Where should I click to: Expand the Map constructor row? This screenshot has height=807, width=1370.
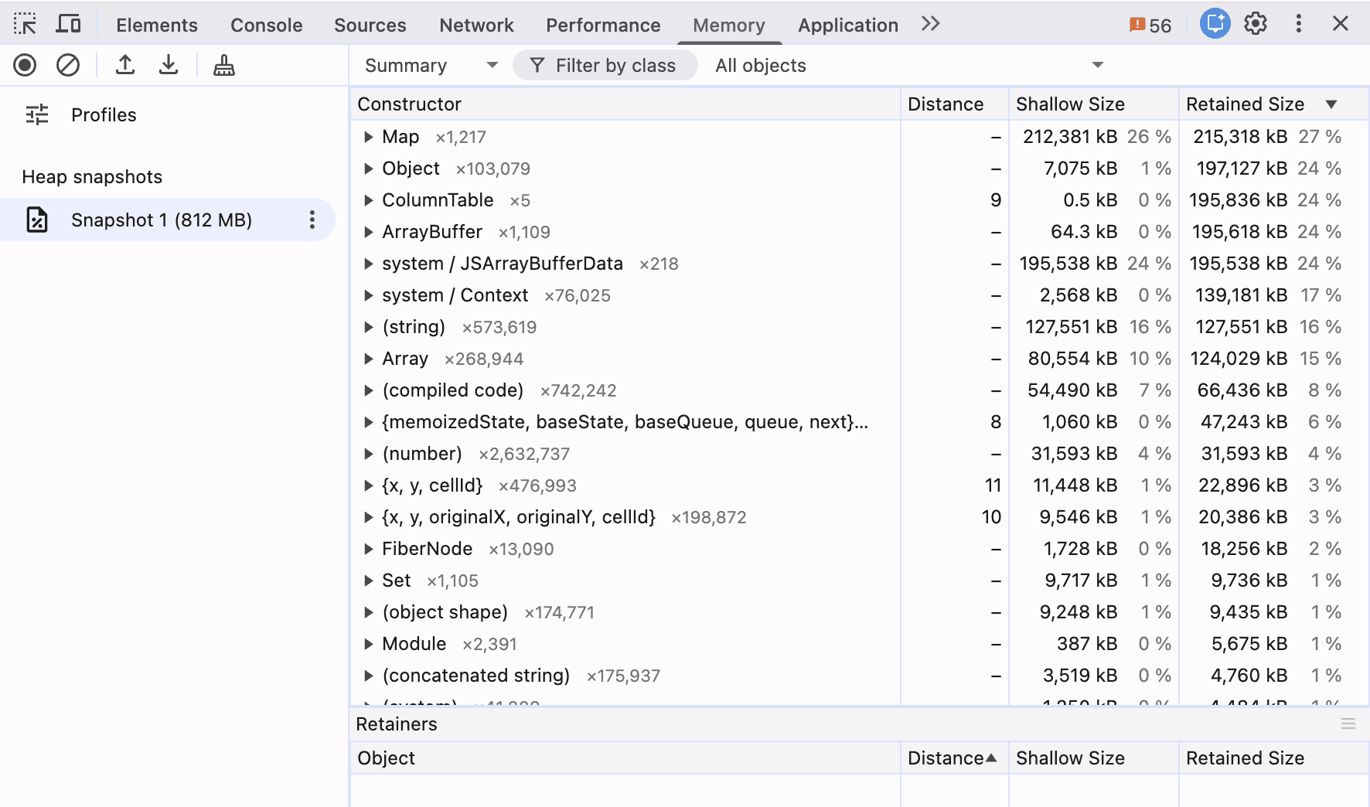click(369, 137)
